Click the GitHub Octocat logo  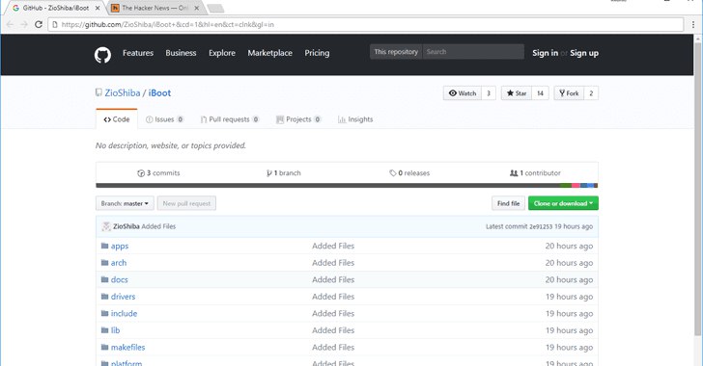point(102,55)
